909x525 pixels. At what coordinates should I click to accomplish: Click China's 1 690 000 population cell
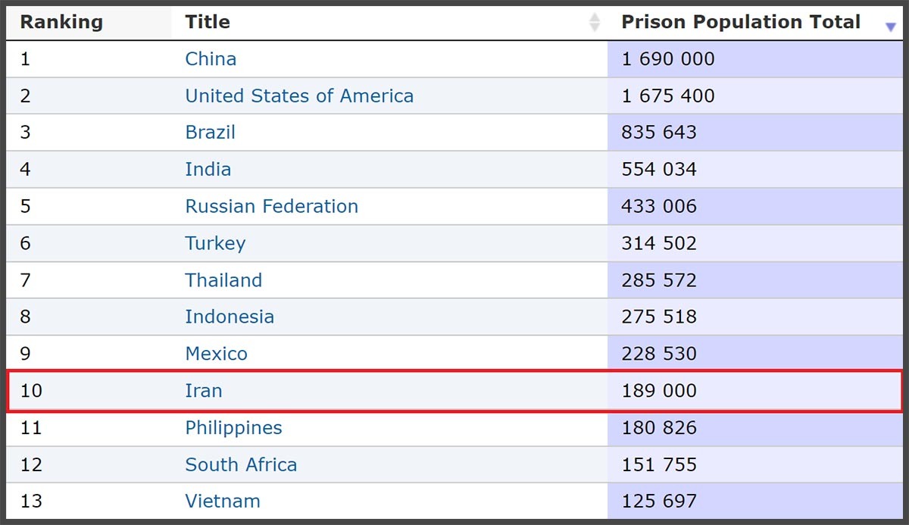[x=668, y=59]
